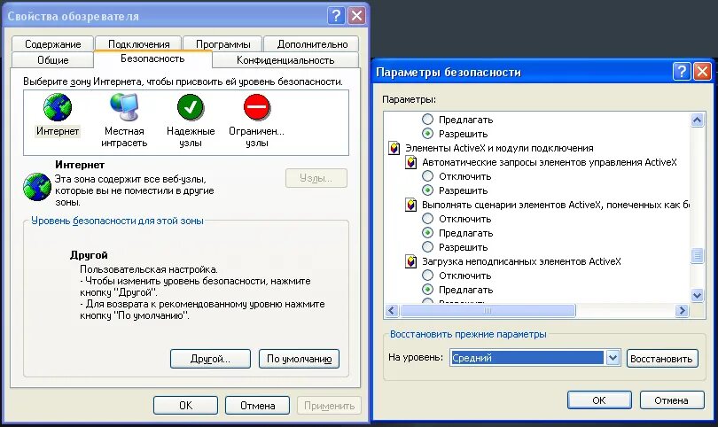This screenshot has width=718, height=427.
Task: Open the Общие tab
Action: pyautogui.click(x=52, y=60)
